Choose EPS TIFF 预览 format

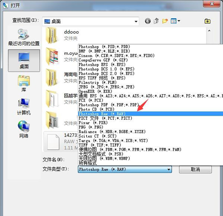151,78
